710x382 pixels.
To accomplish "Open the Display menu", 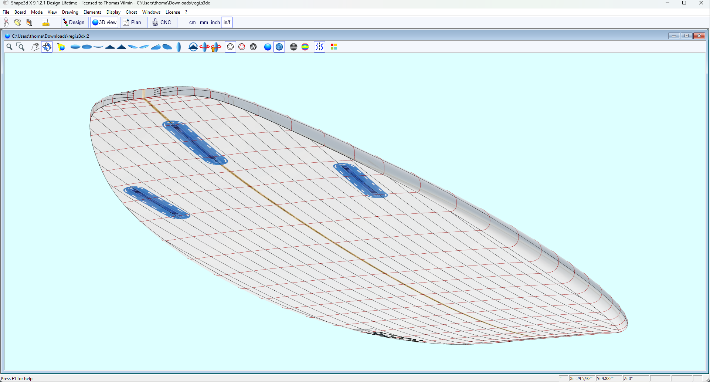I will [113, 12].
